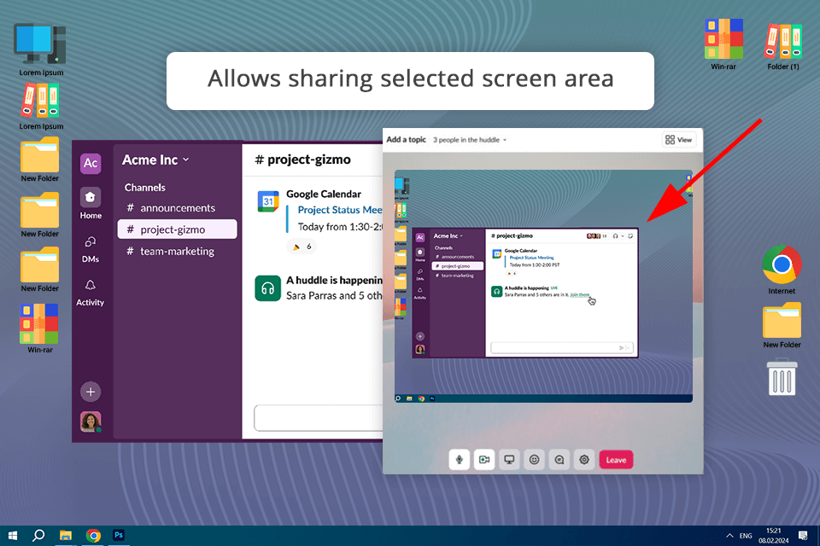Click the # project-gizmo channel title
This screenshot has height=546, width=820.
(x=302, y=160)
